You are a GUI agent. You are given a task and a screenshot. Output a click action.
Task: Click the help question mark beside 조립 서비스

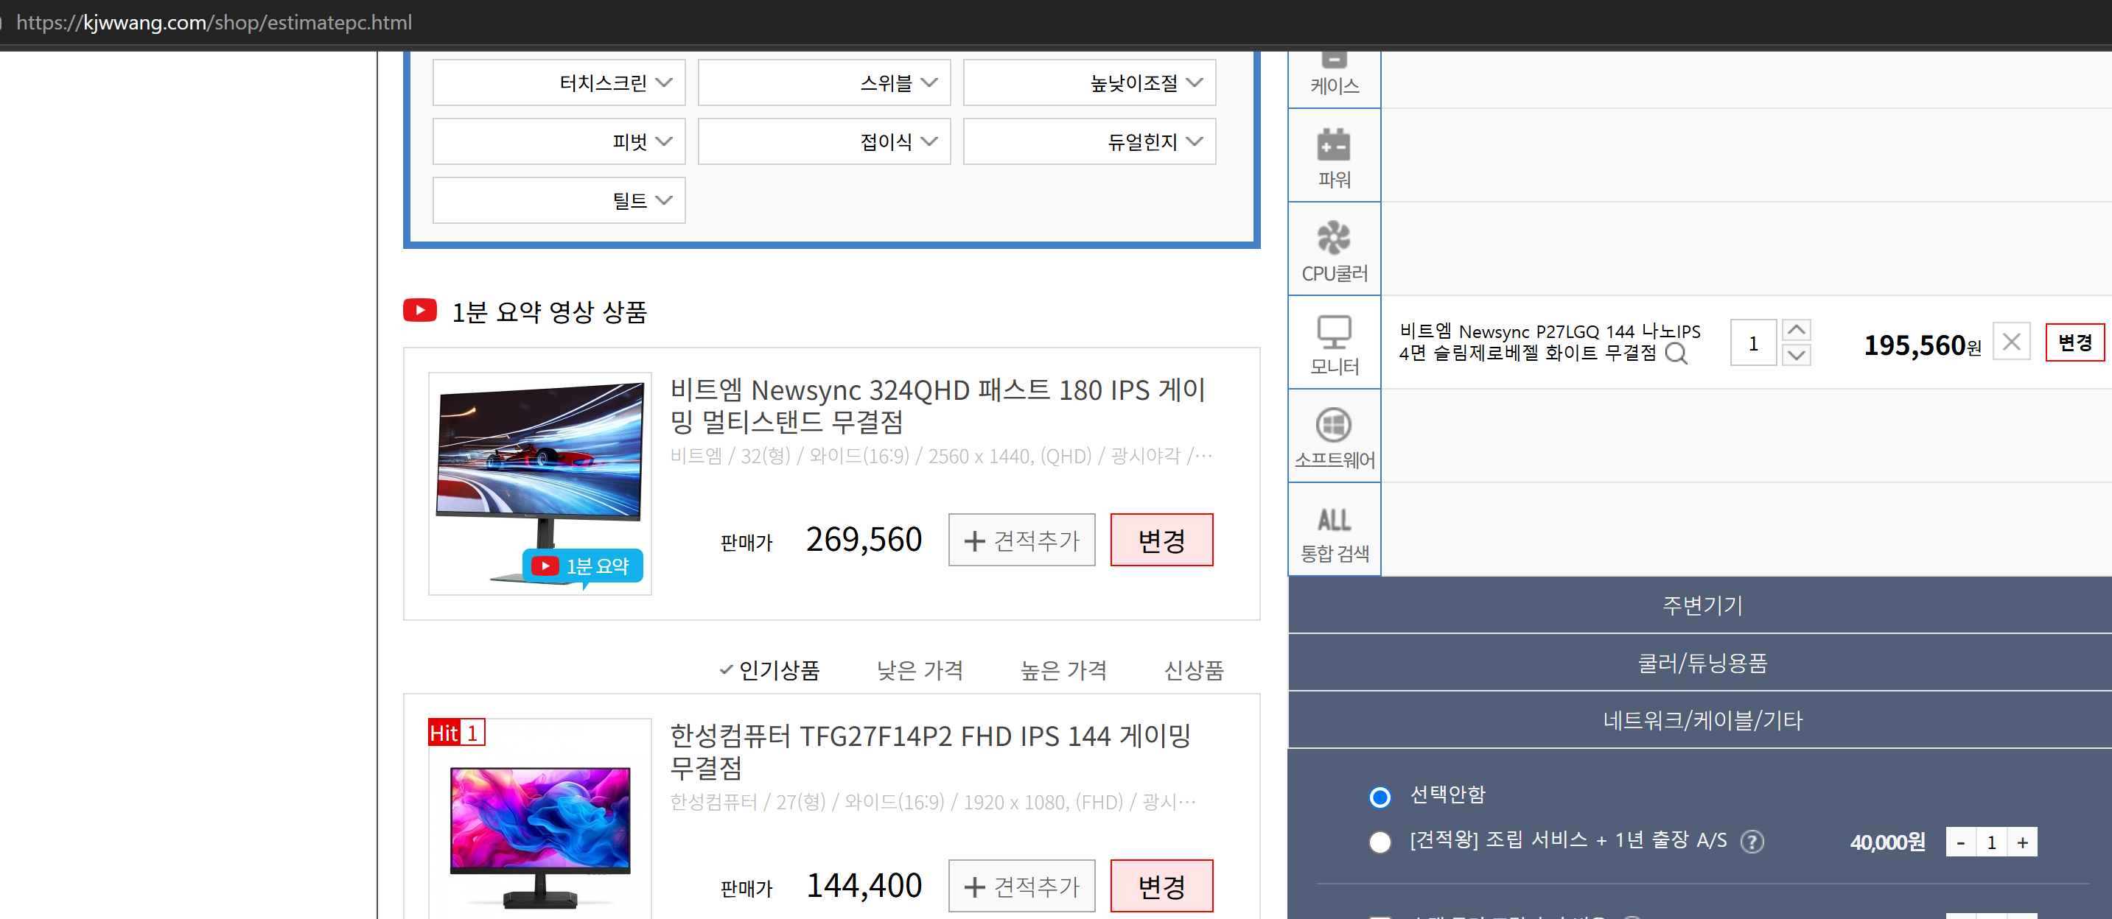click(1752, 841)
